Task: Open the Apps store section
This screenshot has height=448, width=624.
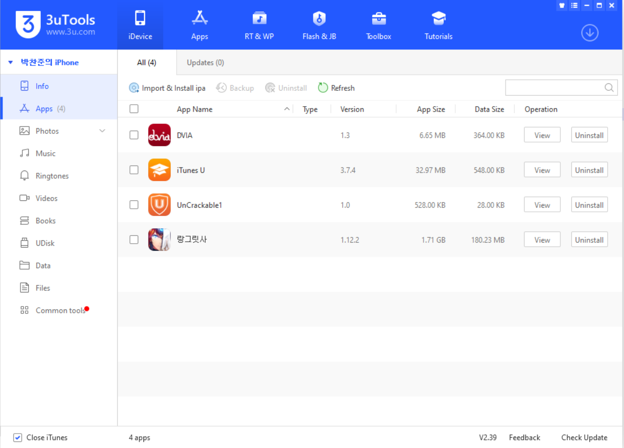Action: point(200,25)
